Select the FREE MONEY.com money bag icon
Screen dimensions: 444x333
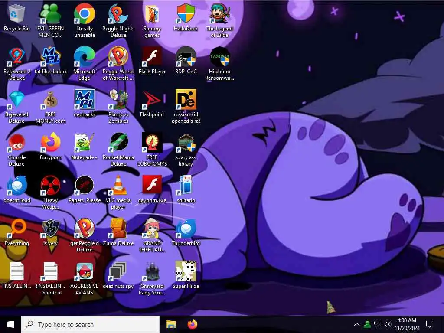click(x=50, y=100)
